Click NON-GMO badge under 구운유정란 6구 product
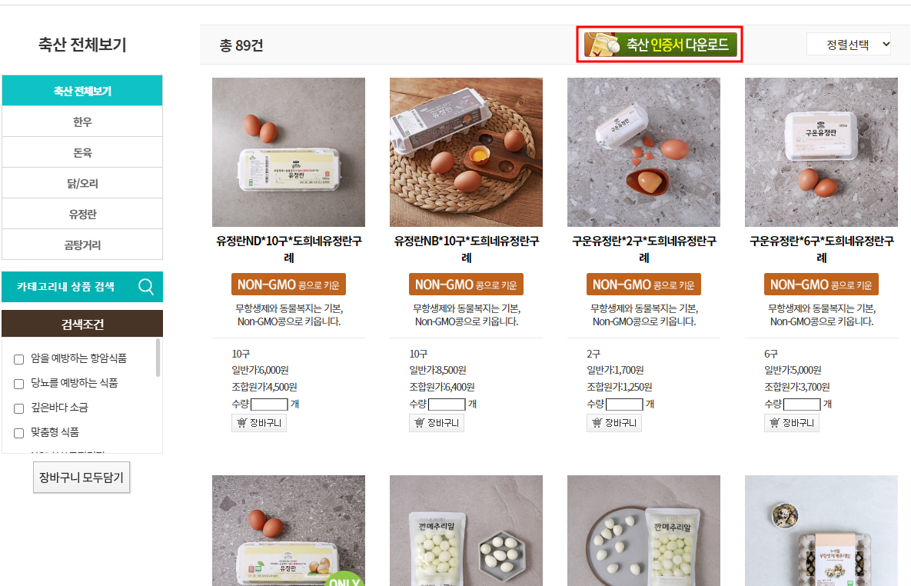The width and height of the screenshot is (911, 586). tap(821, 285)
